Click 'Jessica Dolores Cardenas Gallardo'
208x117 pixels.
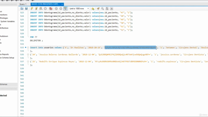(x=59, y=55)
